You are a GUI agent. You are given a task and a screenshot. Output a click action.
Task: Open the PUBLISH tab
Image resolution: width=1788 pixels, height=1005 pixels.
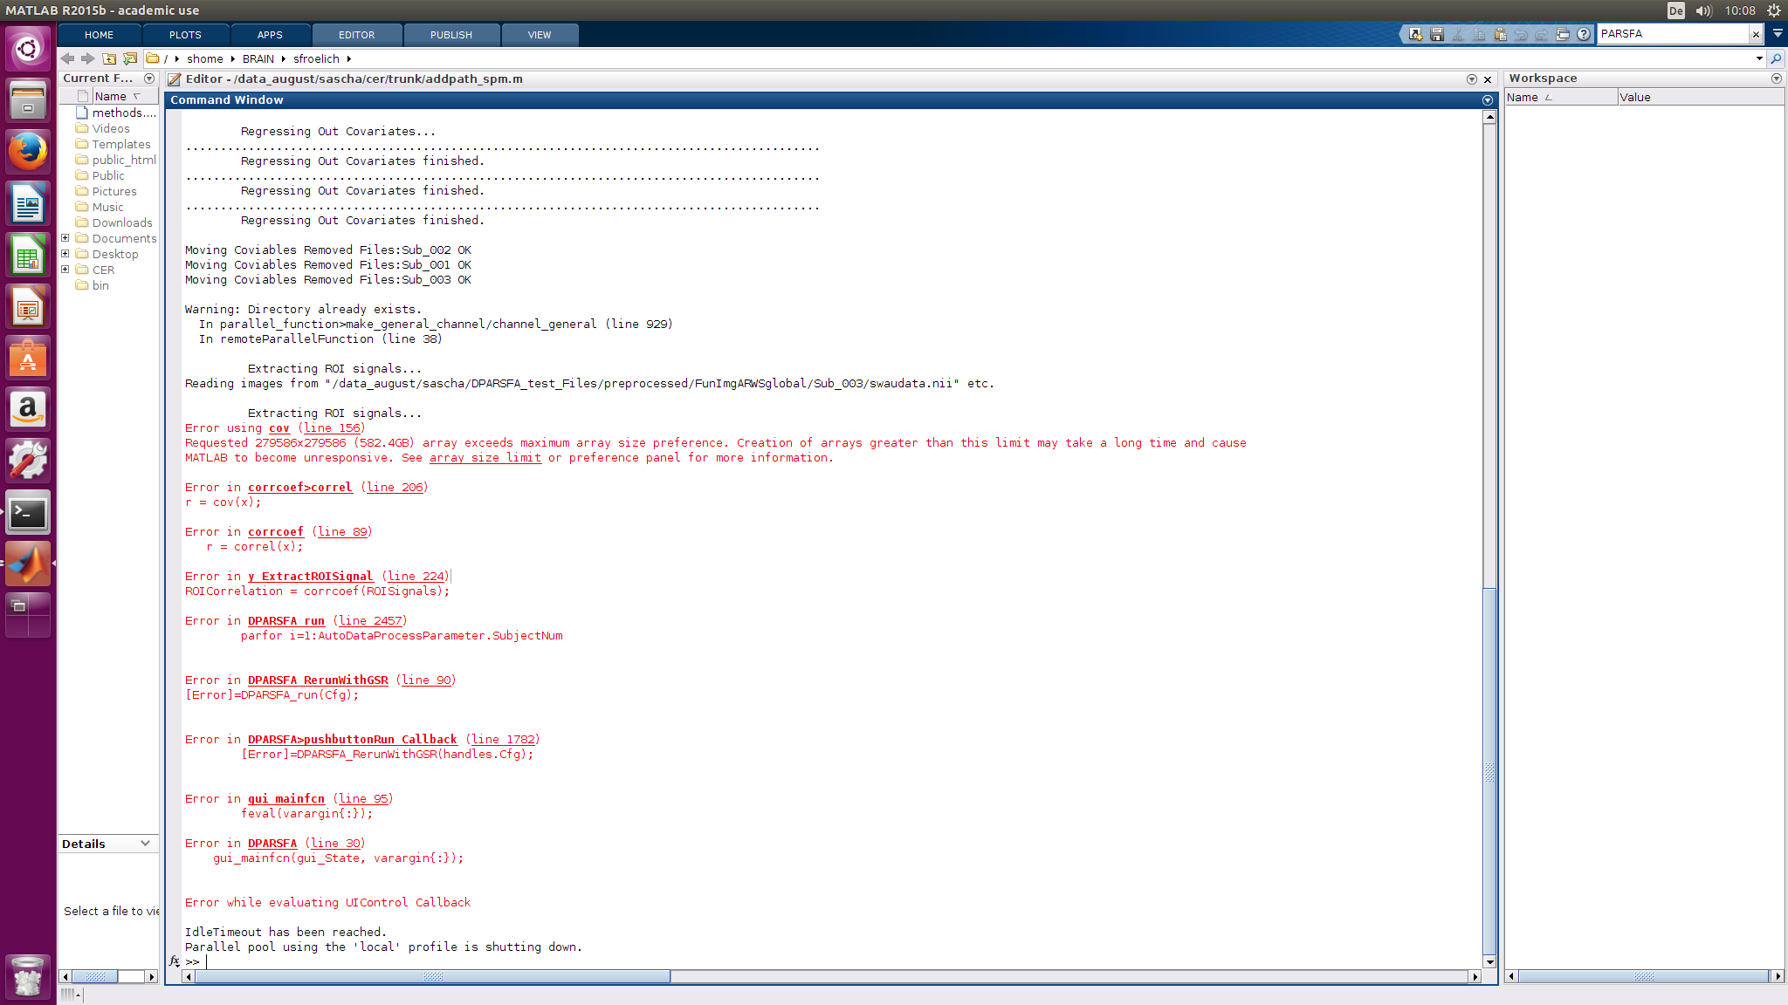pyautogui.click(x=451, y=35)
